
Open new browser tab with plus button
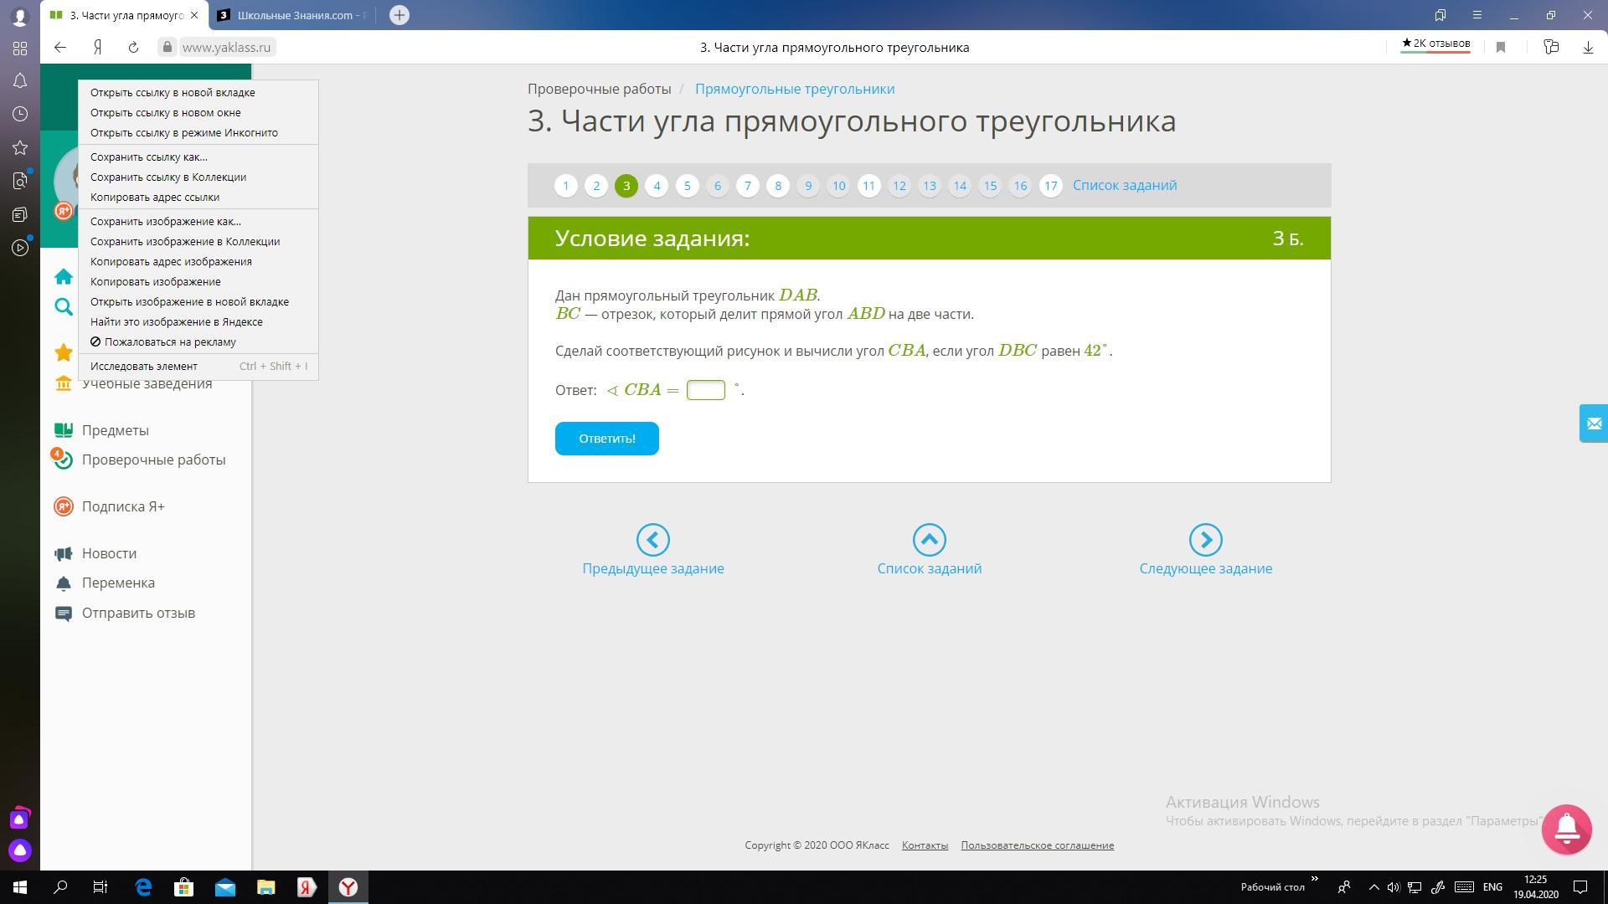[399, 15]
